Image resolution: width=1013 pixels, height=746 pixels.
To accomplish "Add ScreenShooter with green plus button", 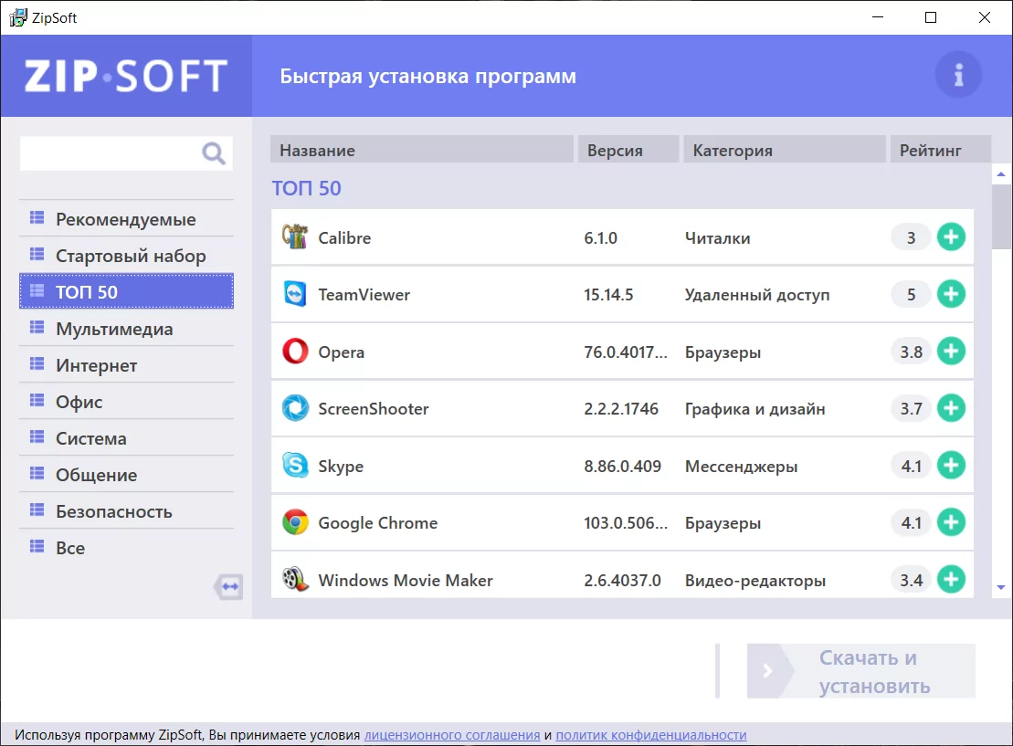I will coord(951,407).
